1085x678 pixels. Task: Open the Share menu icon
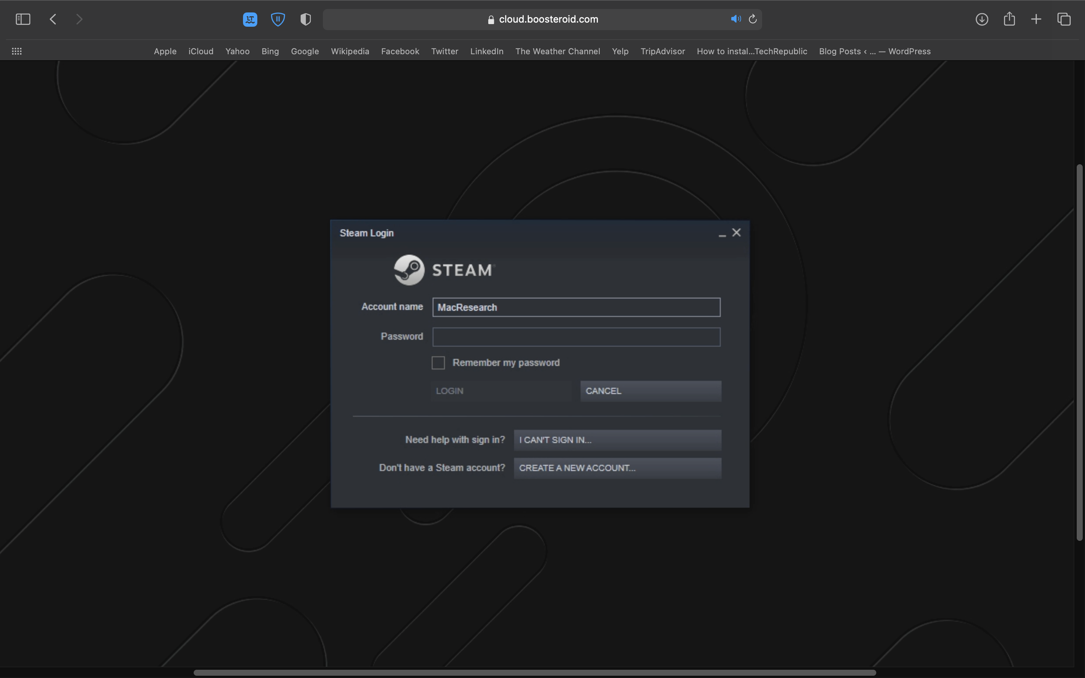click(x=1009, y=19)
